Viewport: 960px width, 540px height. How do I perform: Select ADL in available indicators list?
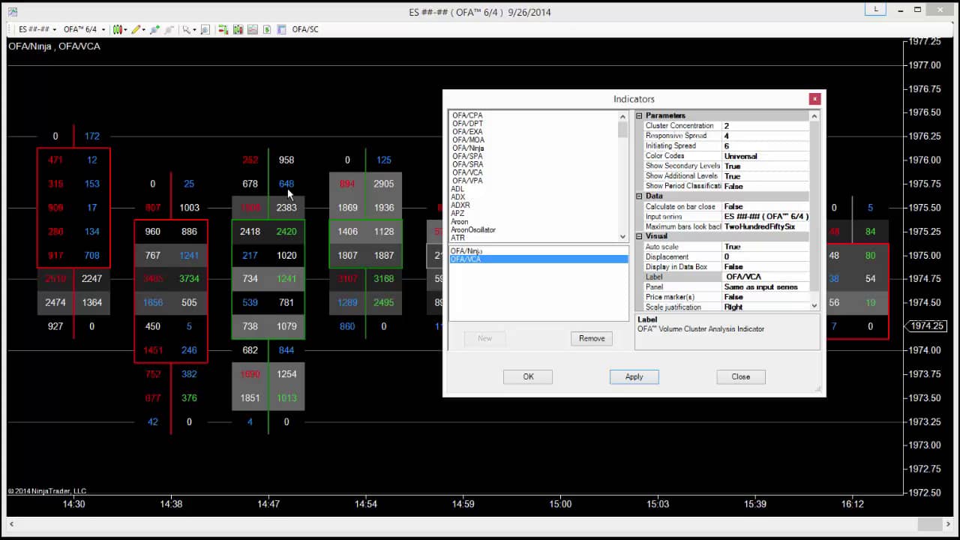click(x=457, y=189)
